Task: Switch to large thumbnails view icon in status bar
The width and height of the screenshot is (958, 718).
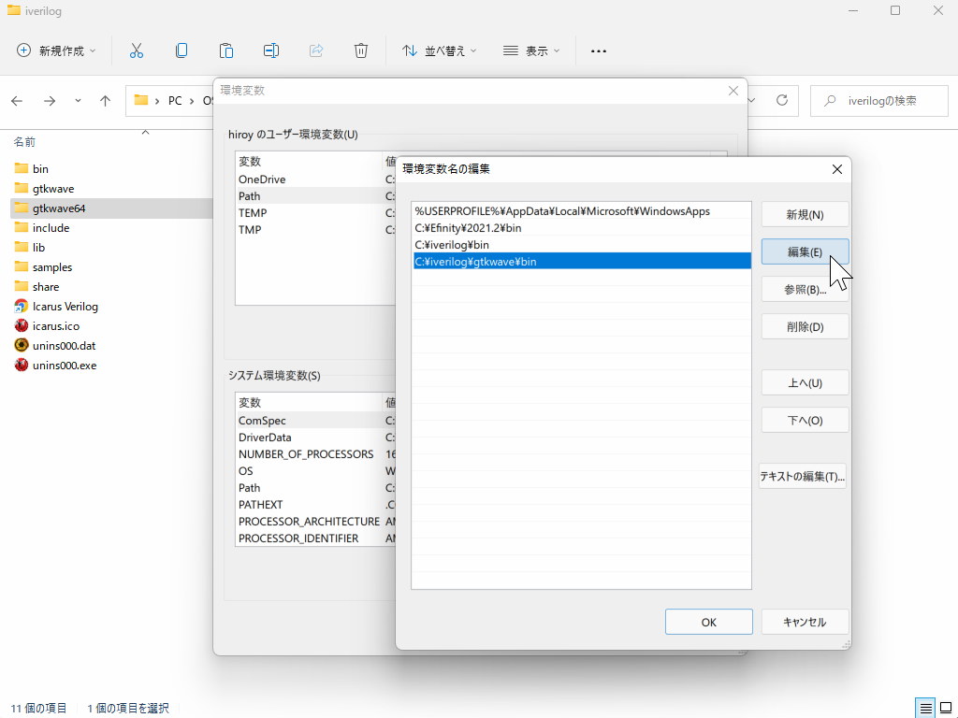Action: [945, 709]
